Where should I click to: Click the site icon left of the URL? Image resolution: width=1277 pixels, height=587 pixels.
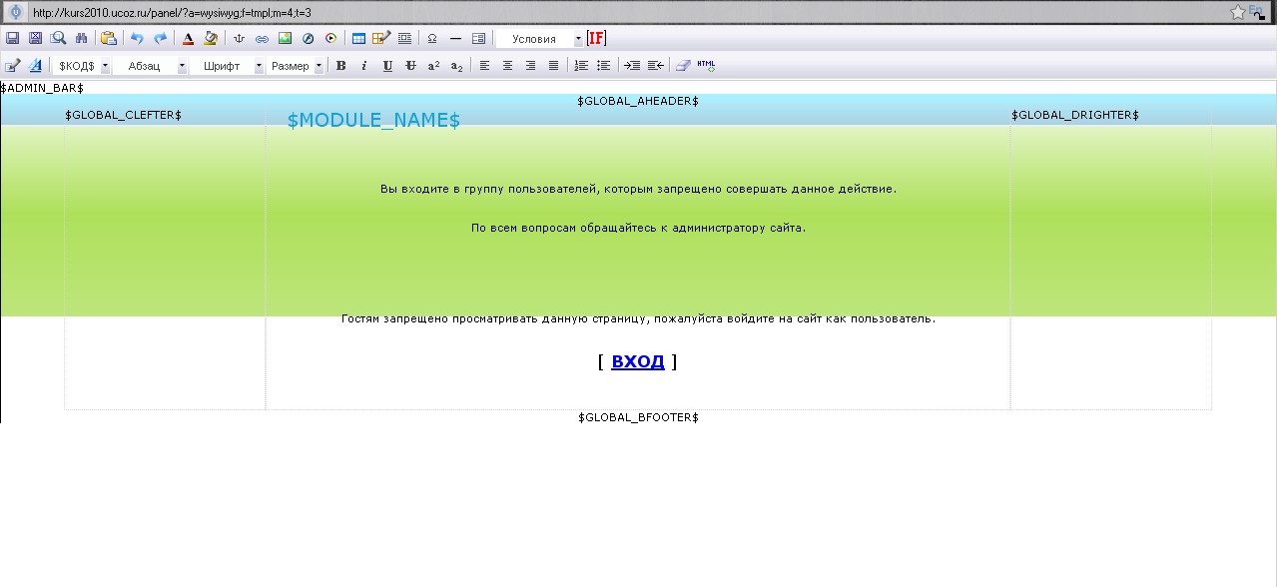16,12
